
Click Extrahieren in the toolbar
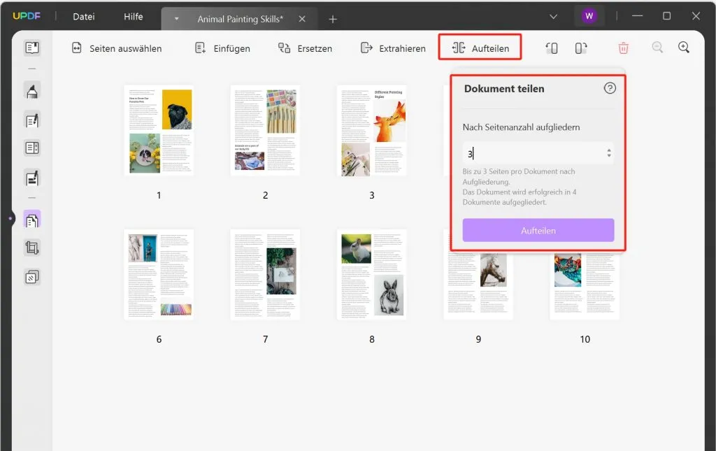(393, 48)
